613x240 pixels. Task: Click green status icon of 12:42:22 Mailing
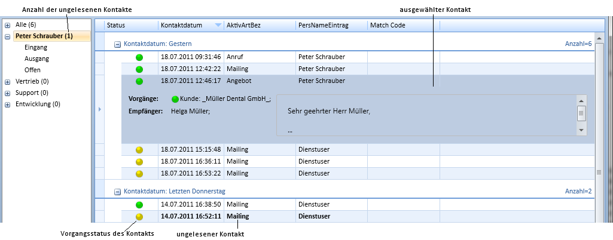point(139,69)
